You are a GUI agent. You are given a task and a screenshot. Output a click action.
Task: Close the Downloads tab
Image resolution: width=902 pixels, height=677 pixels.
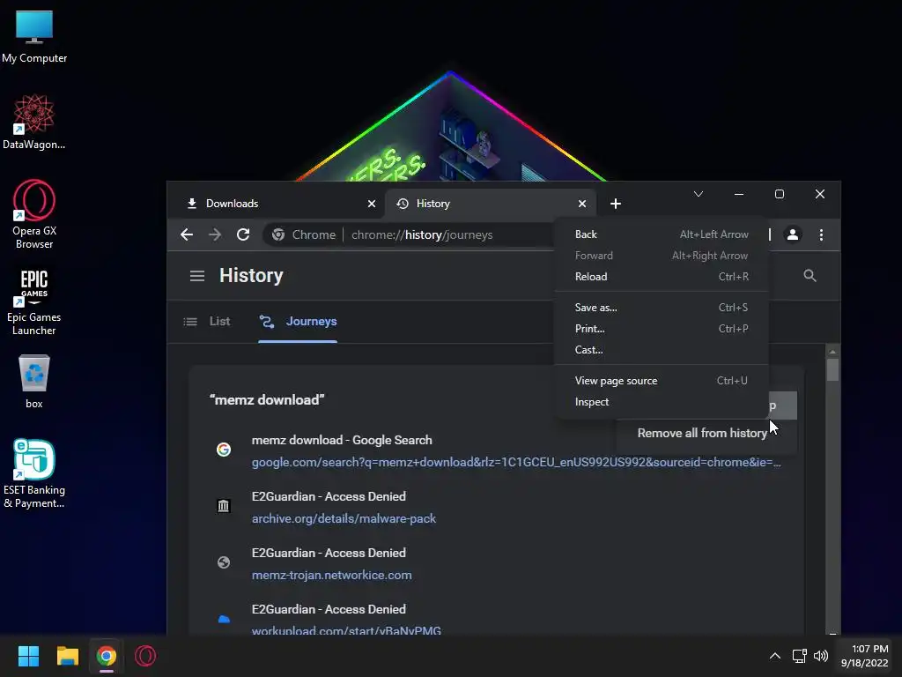(x=372, y=204)
